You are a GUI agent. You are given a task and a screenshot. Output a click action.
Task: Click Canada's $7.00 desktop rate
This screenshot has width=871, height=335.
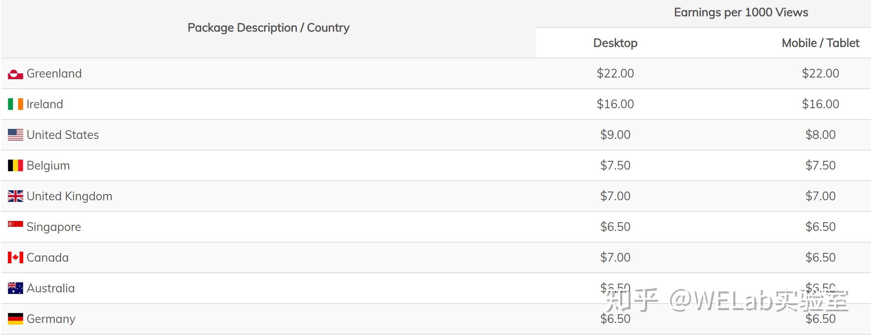[615, 257]
